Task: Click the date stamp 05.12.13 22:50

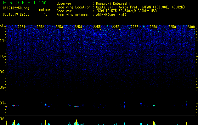Action: point(16,14)
